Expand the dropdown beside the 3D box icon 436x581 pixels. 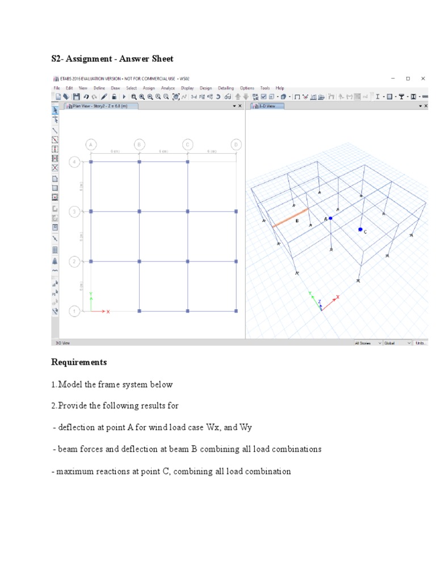(x=290, y=97)
